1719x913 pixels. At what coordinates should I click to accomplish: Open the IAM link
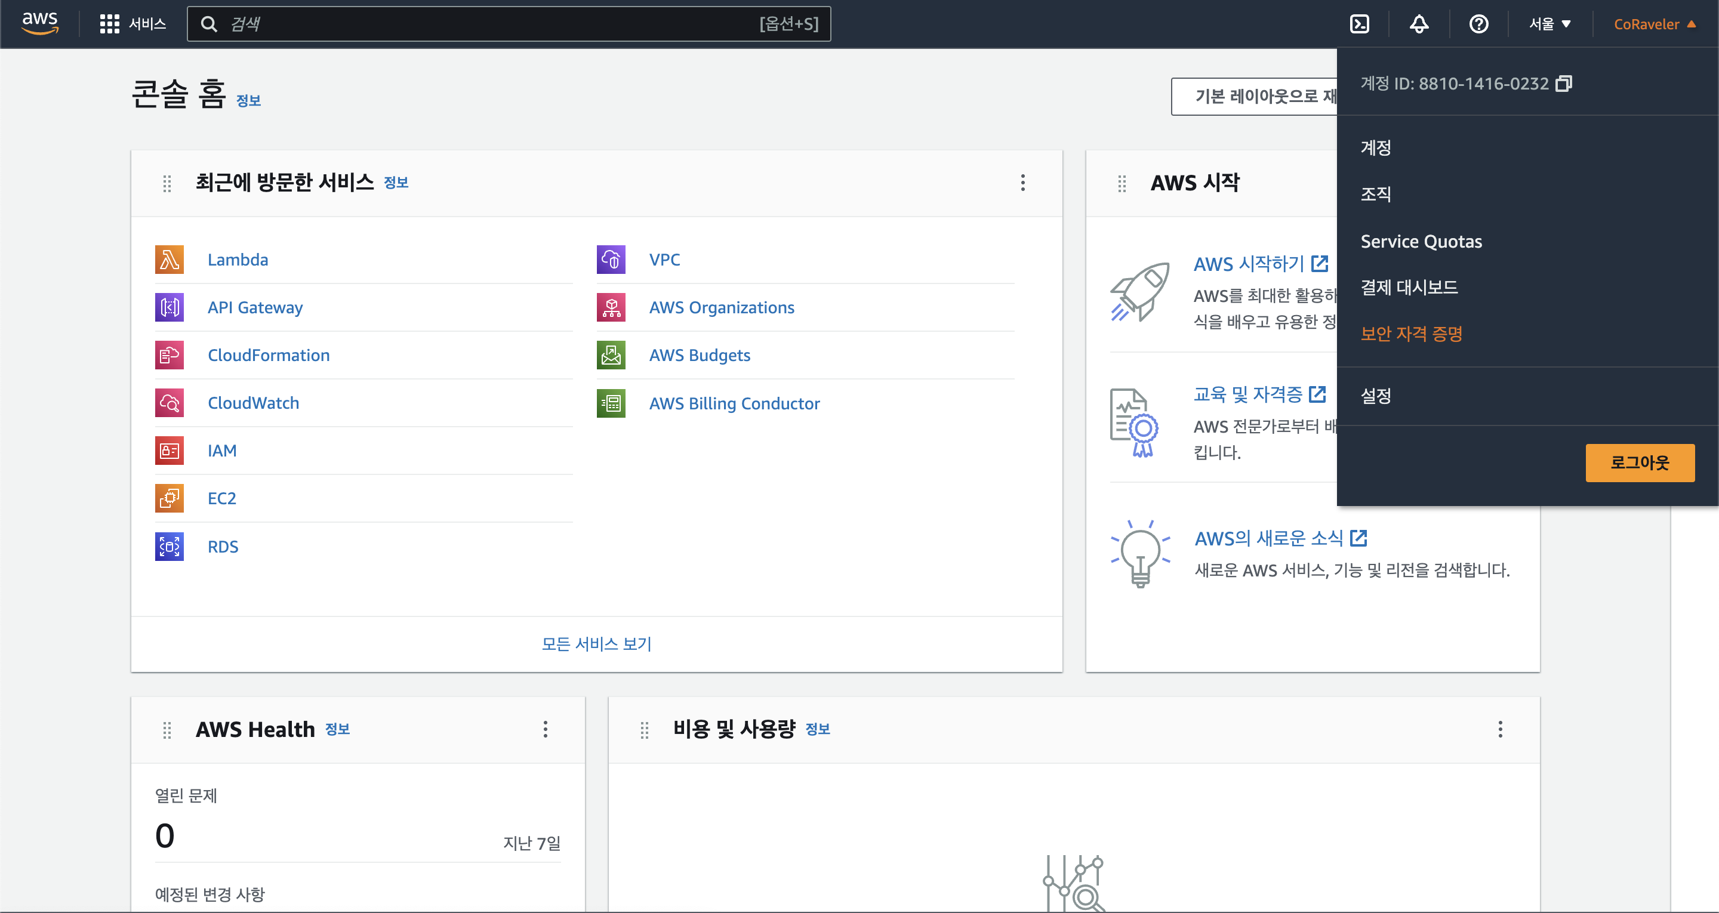click(221, 451)
